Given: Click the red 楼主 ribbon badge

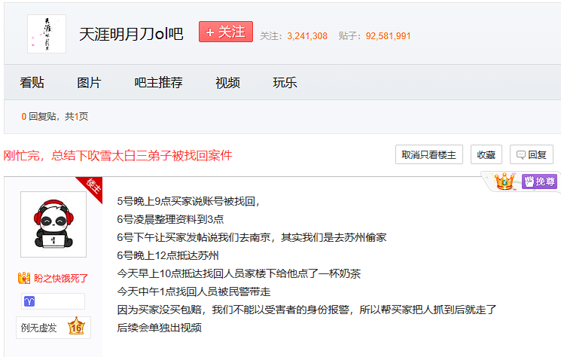Looking at the screenshot, I should point(93,187).
